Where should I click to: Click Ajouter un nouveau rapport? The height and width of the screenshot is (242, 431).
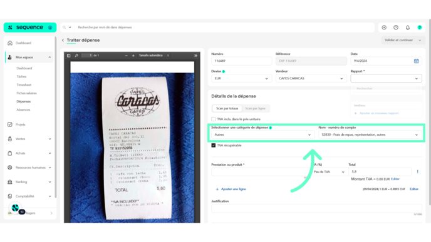376,113
